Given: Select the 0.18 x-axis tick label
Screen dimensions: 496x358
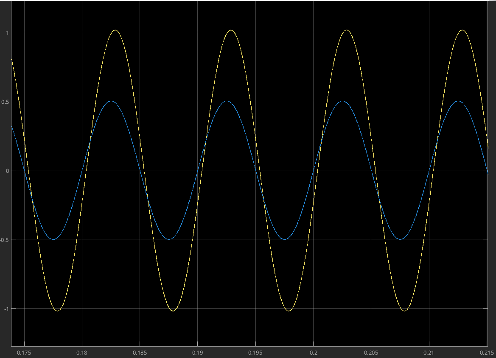Looking at the screenshot, I should pyautogui.click(x=82, y=352).
